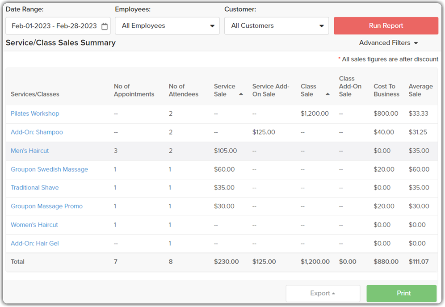The height and width of the screenshot is (307, 445).
Task: Click the Run Report button
Action: click(x=386, y=26)
